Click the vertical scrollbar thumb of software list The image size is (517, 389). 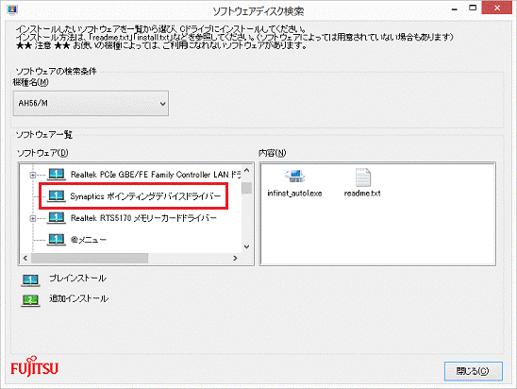246,188
